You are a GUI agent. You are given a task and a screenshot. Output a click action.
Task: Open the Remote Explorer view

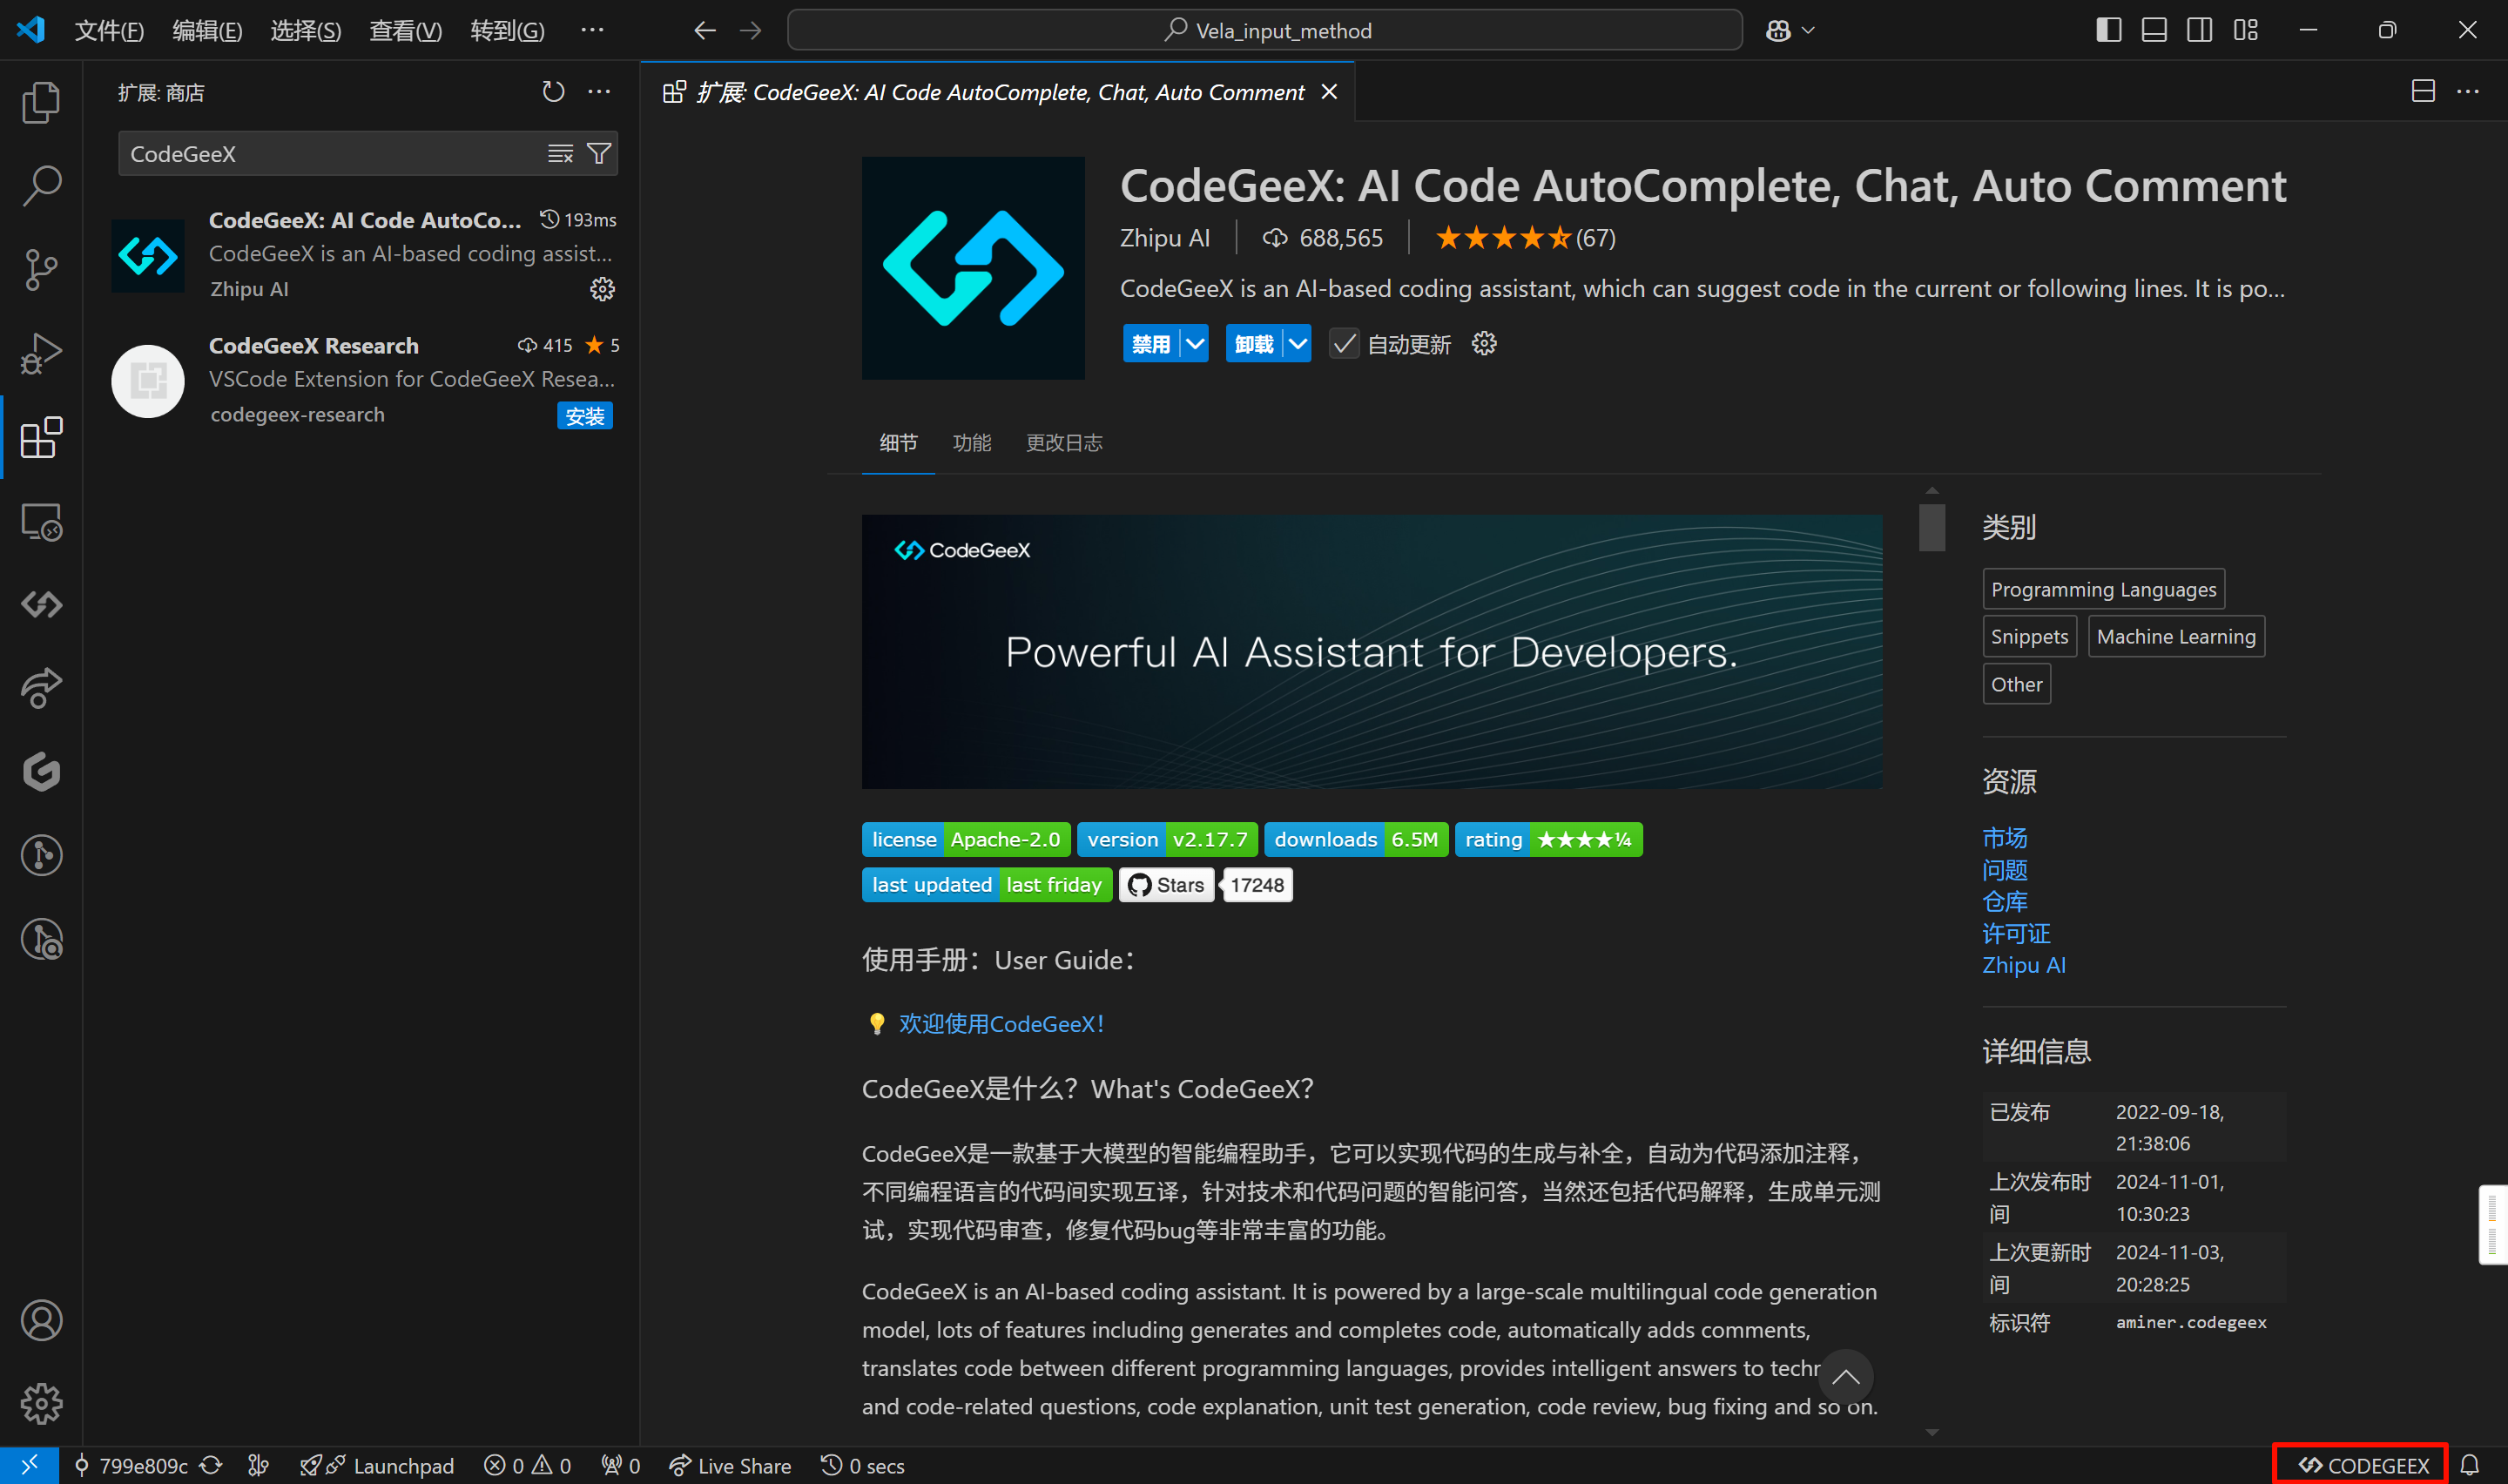pyautogui.click(x=41, y=522)
